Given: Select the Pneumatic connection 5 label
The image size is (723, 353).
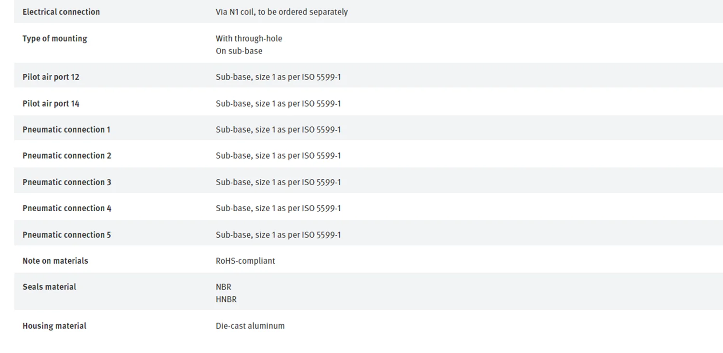Looking at the screenshot, I should (x=67, y=235).
